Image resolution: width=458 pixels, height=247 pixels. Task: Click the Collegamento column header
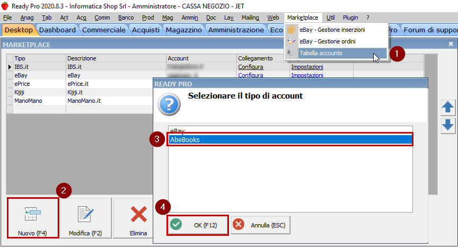pos(261,58)
